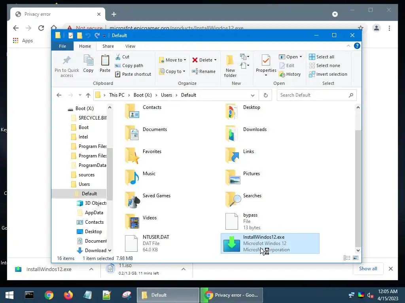Click Explorer back navigation arrow
Image resolution: width=405 pixels, height=303 pixels.
tap(59, 95)
